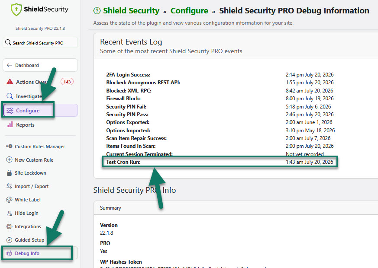Click the Investigate magnifying glass icon
Image resolution: width=378 pixels, height=268 pixels.
(x=10, y=96)
